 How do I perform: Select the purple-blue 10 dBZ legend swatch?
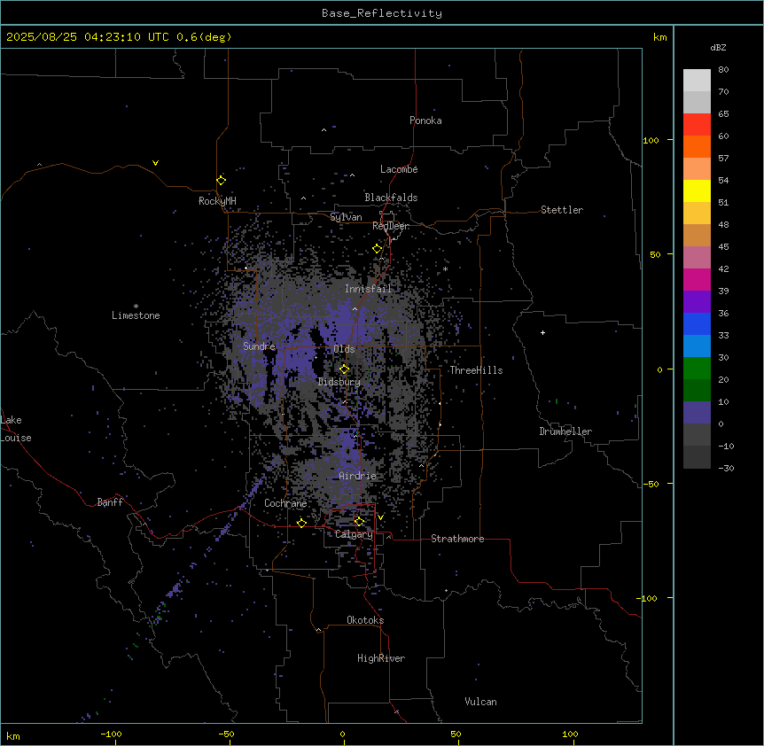[x=697, y=413]
